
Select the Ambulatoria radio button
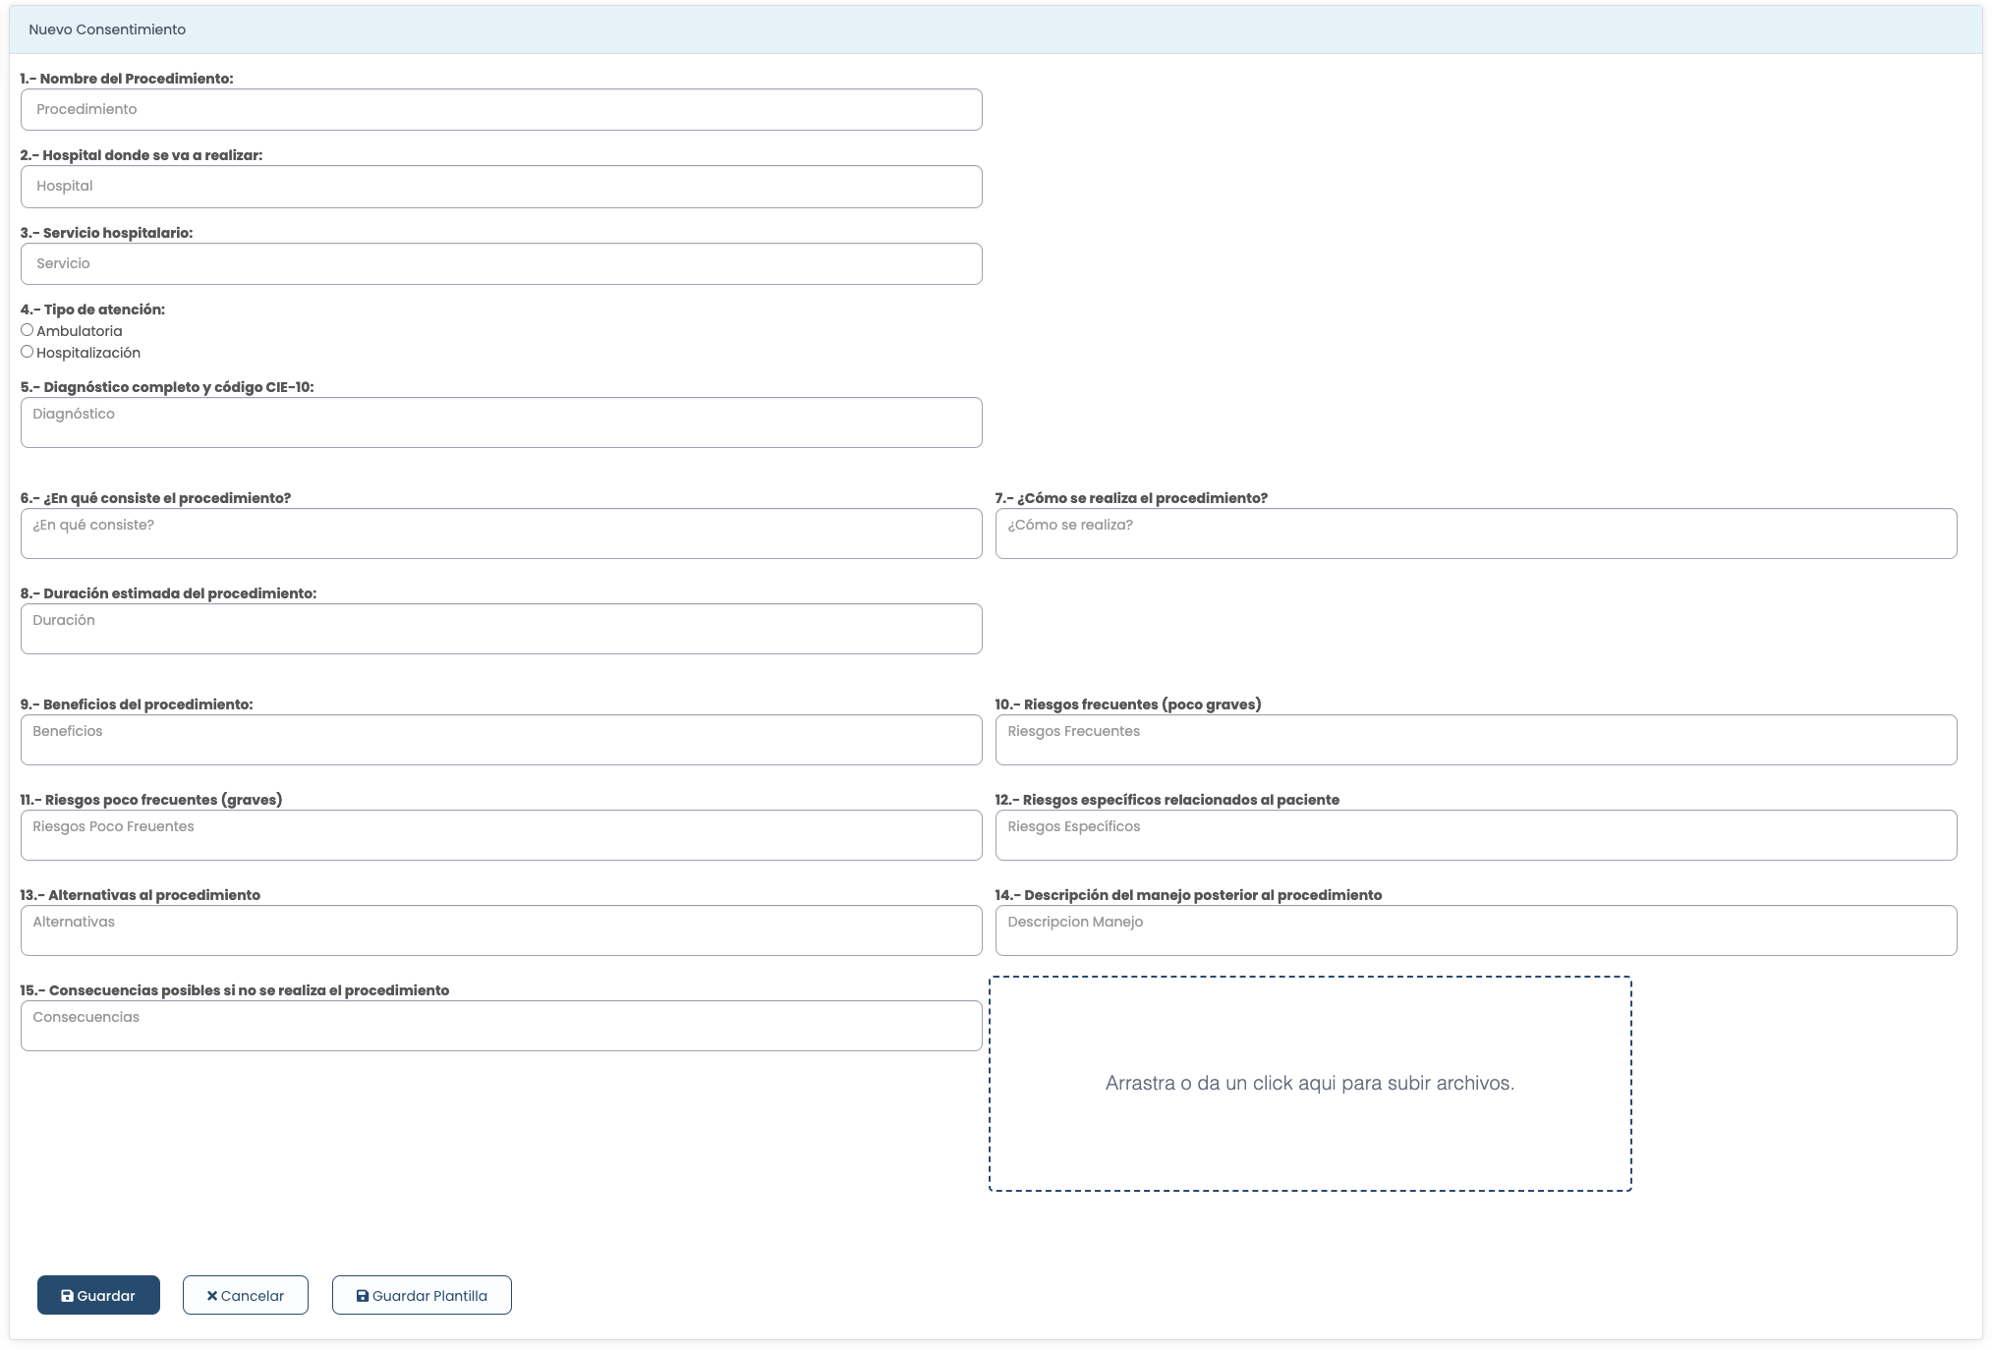coord(28,330)
